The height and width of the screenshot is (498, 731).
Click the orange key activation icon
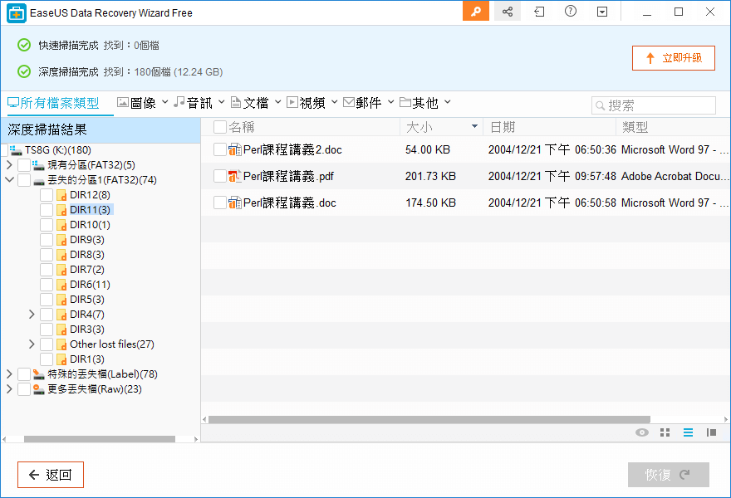(476, 12)
